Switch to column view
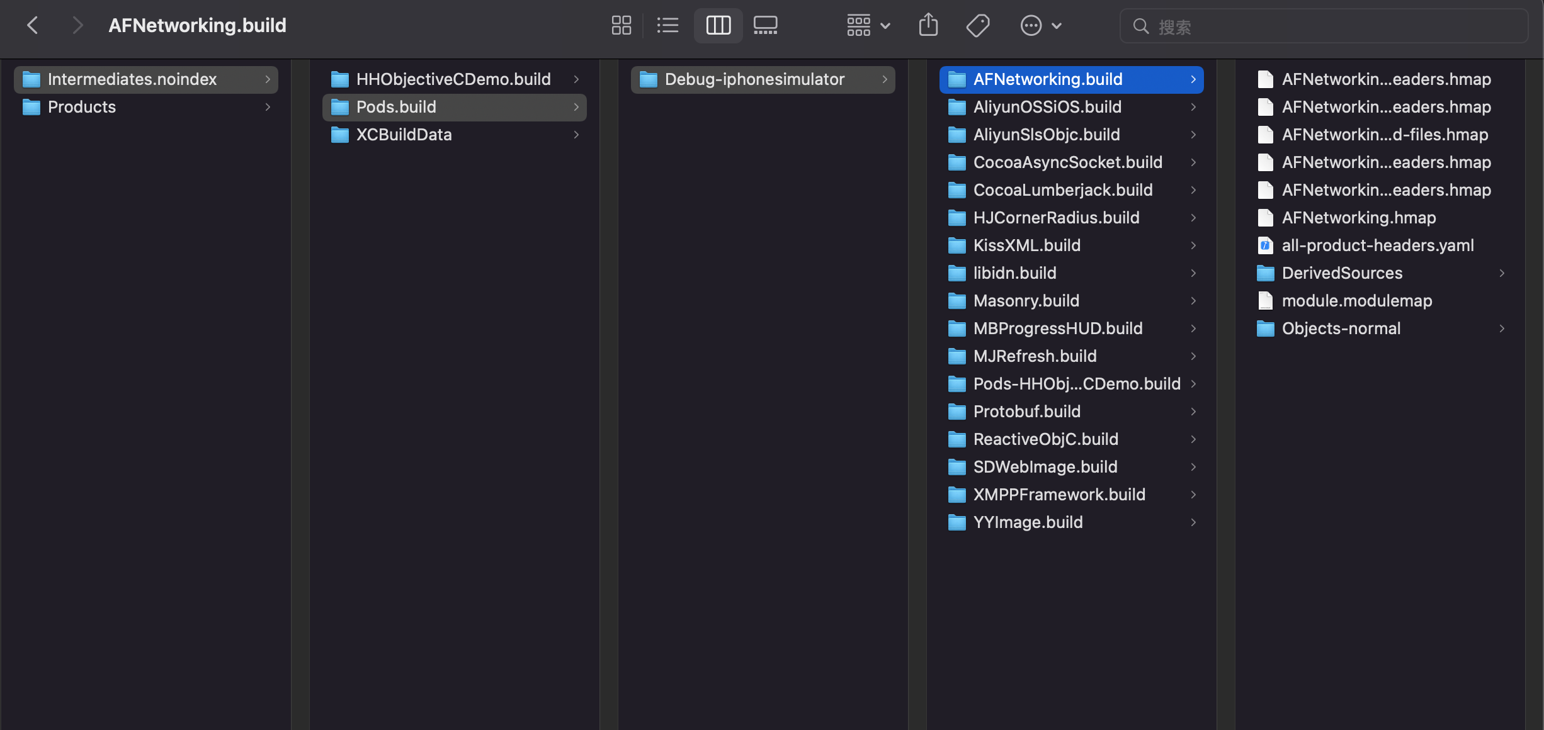 point(718,26)
